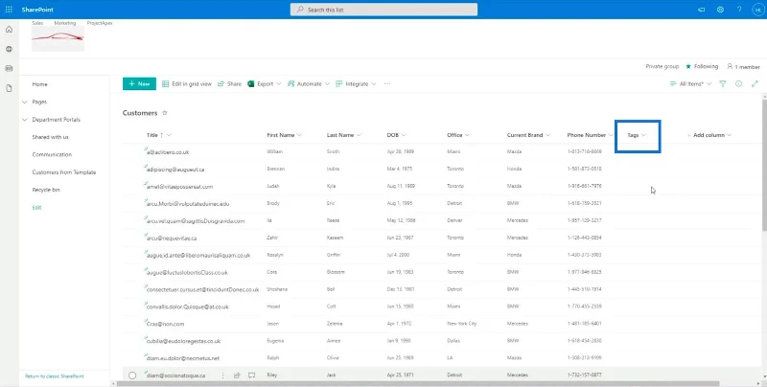Open the adipiscing@augueut.ca item
Image resolution: width=767 pixels, height=387 pixels.
pyautogui.click(x=175, y=169)
